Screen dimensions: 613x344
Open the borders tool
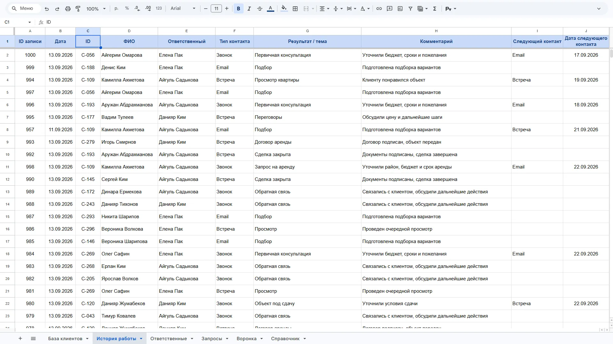(x=295, y=9)
